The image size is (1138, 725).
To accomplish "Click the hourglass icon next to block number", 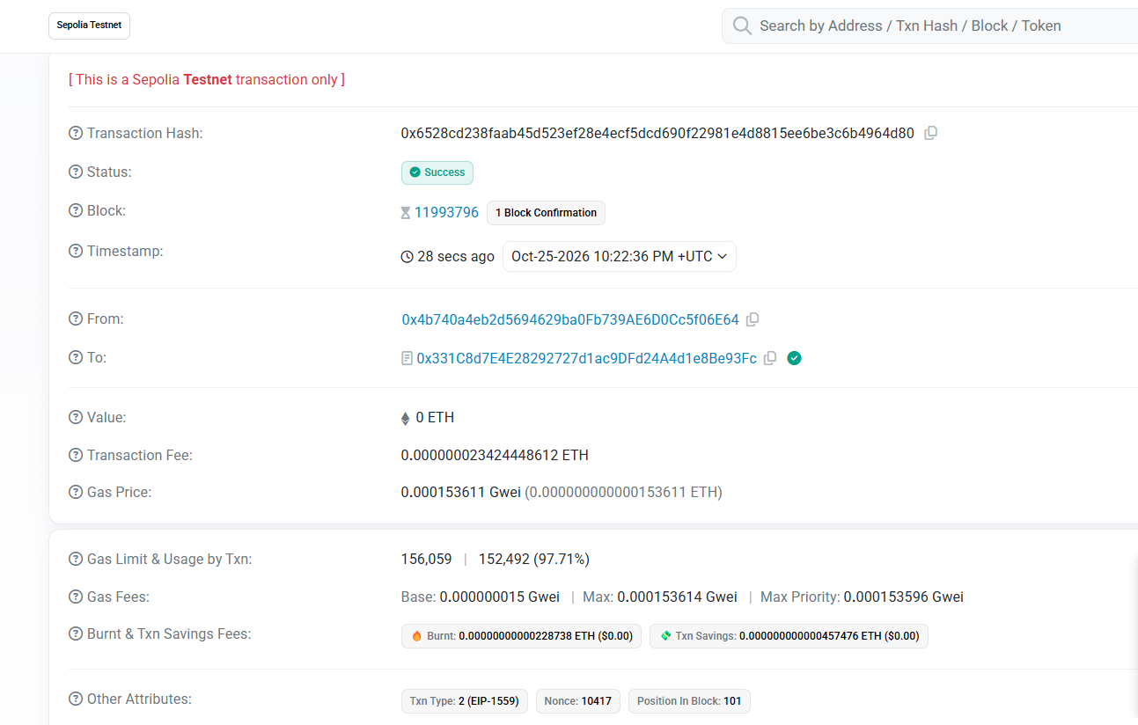I will click(406, 213).
